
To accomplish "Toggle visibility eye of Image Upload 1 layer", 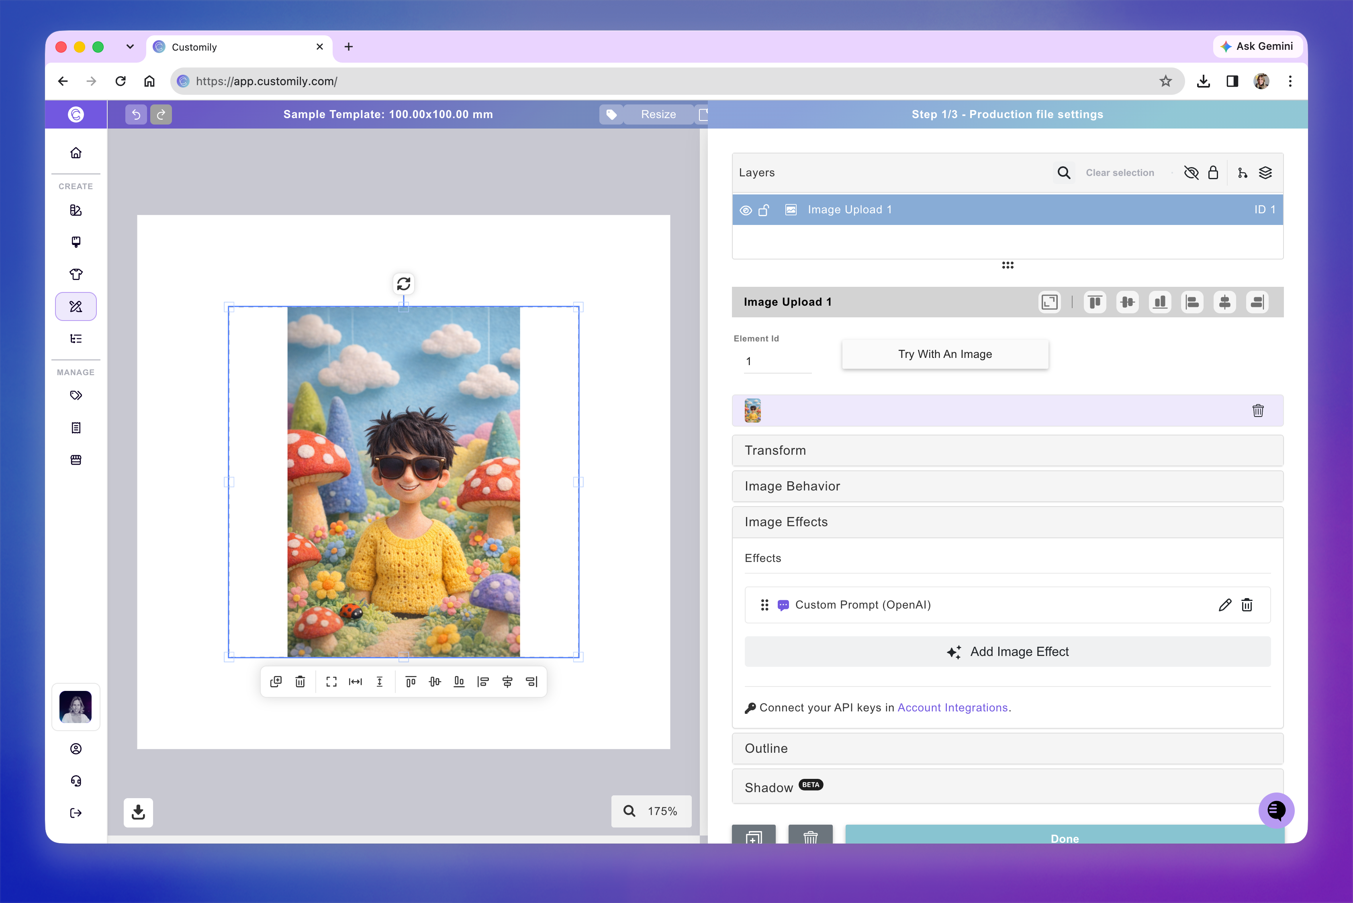I will 745,210.
